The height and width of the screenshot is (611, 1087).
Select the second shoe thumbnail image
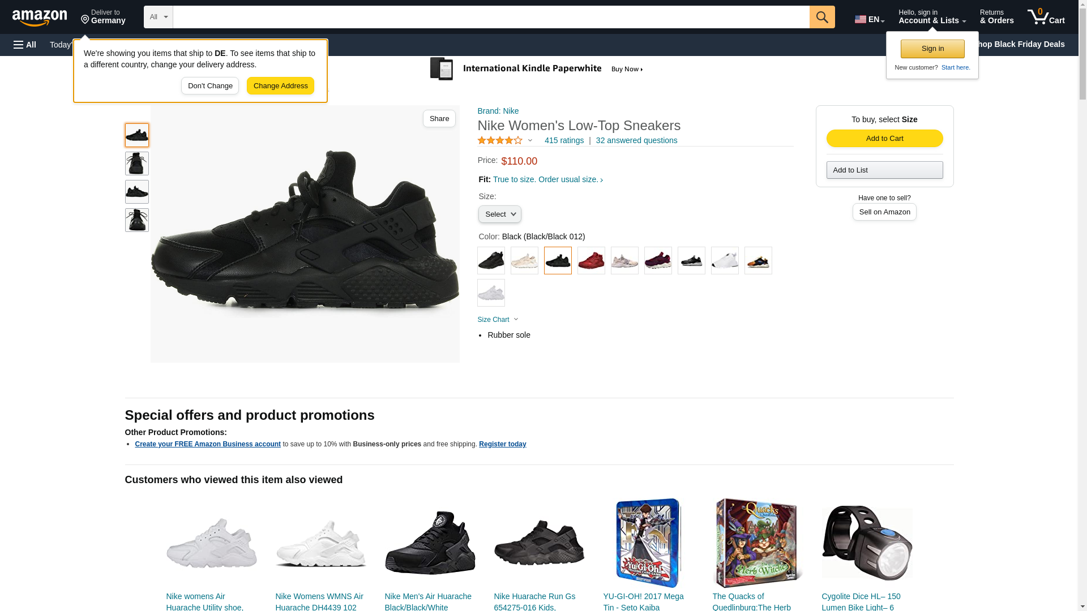[x=136, y=163]
